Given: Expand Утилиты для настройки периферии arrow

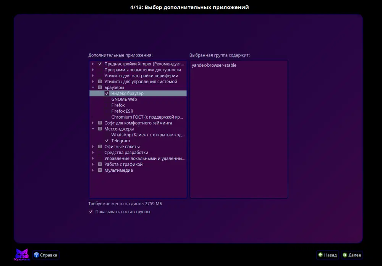Looking at the screenshot, I should (93, 76).
